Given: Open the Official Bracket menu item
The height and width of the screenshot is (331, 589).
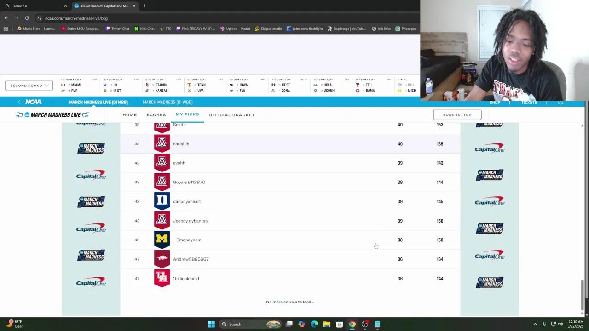Looking at the screenshot, I should 231,115.
